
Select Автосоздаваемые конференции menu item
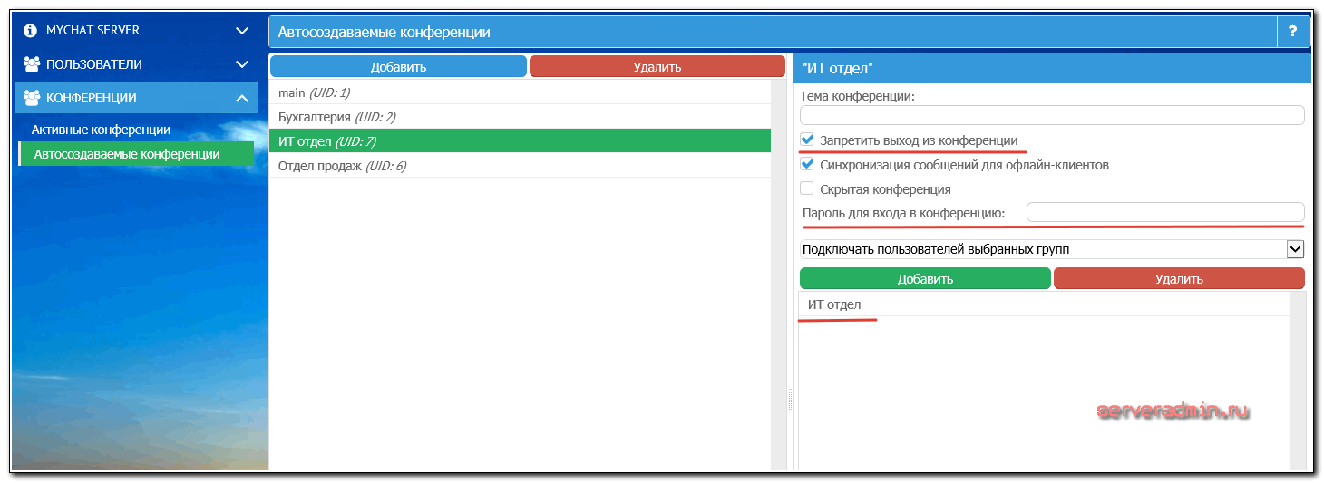127,154
